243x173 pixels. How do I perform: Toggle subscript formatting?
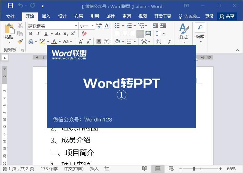pos(66,34)
